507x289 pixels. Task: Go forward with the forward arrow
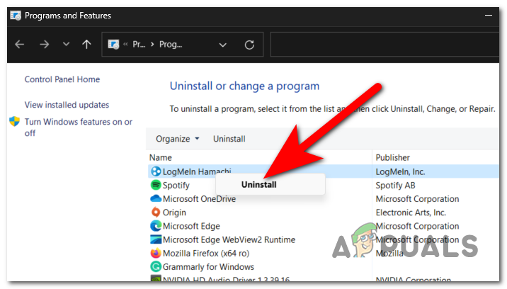[x=45, y=45]
